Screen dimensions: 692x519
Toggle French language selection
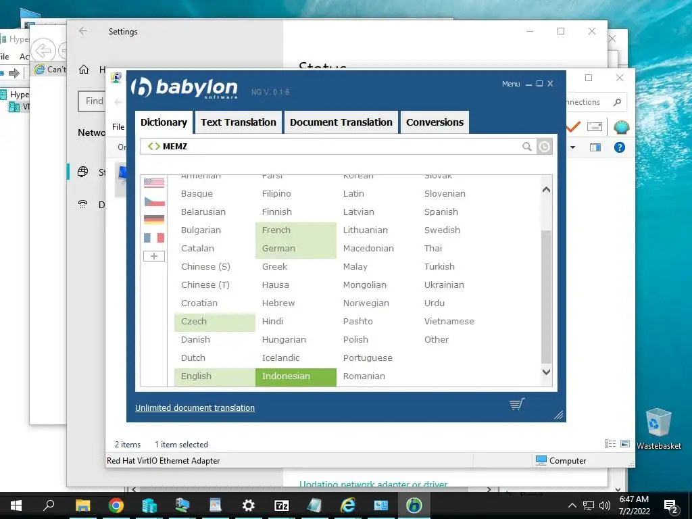click(x=296, y=230)
